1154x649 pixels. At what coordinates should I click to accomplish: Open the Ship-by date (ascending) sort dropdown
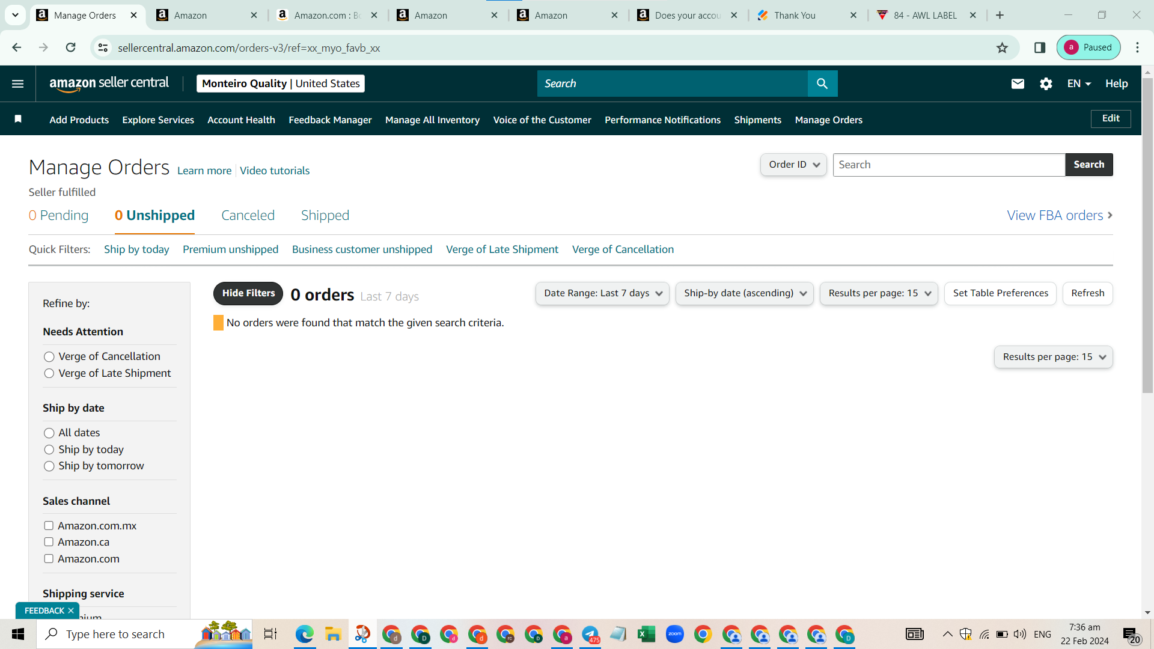point(744,293)
